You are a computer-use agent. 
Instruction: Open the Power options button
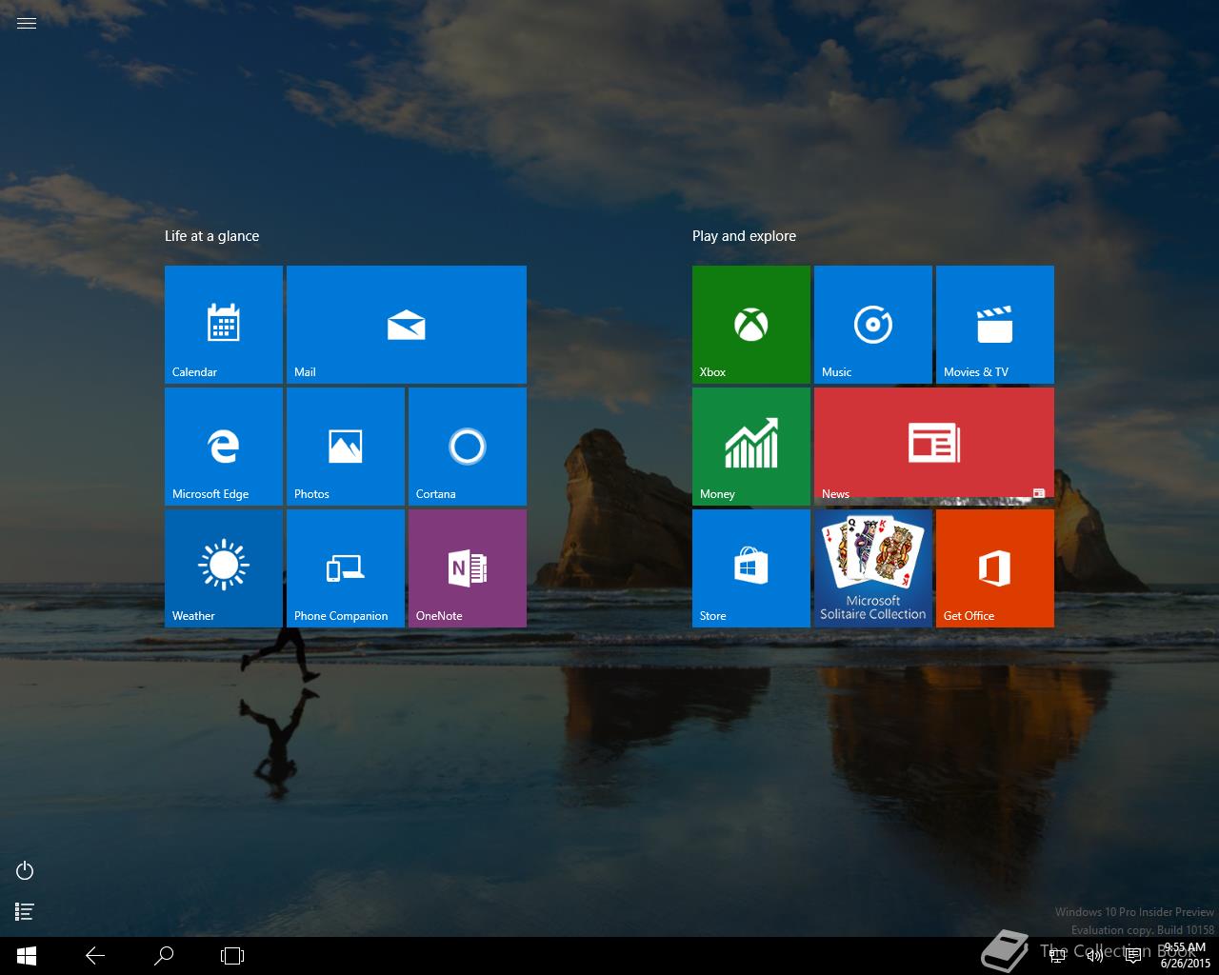[25, 870]
